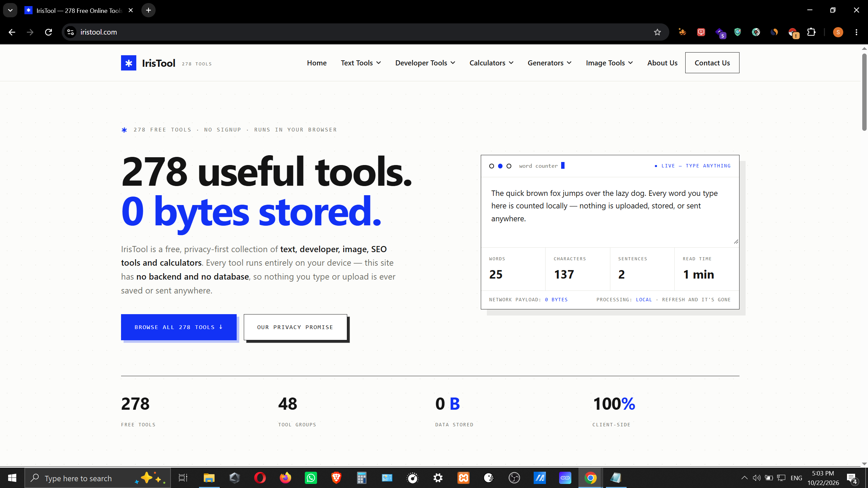Viewport: 868px width, 488px height.
Task: Launch Brave browser from the taskbar
Action: click(336, 478)
